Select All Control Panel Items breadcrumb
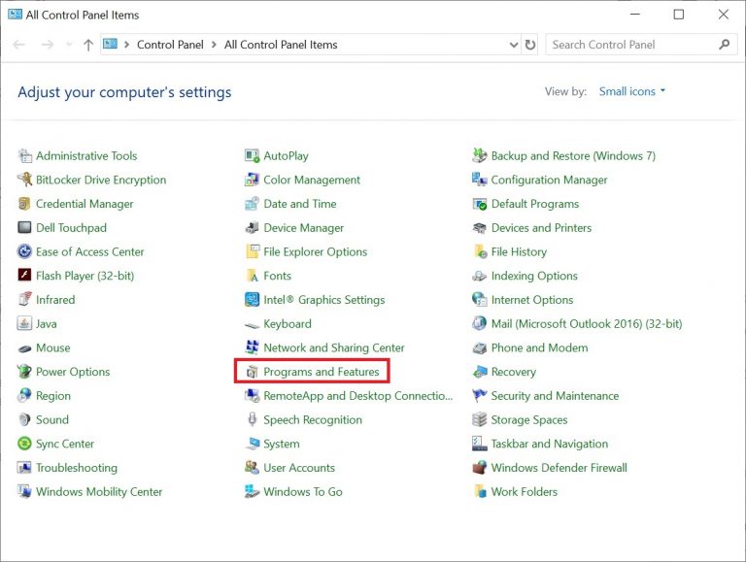Screen dimensions: 746x562 click(x=281, y=45)
